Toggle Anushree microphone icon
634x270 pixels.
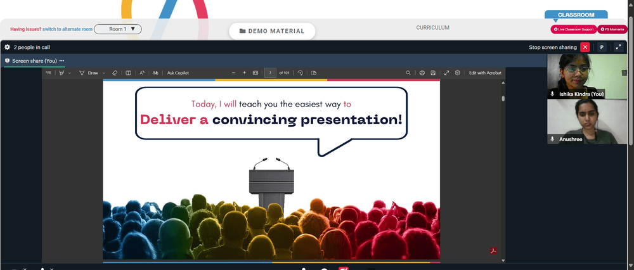tap(552, 139)
